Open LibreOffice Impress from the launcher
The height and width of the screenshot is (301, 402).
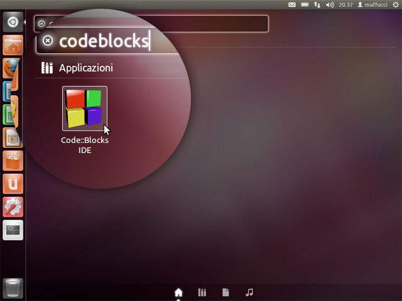(13, 138)
